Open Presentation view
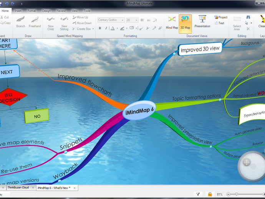This screenshot has width=265, height=199. 202,22
